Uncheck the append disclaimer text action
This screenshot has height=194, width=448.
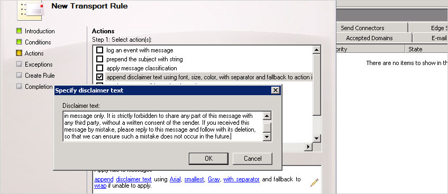pyautogui.click(x=99, y=77)
